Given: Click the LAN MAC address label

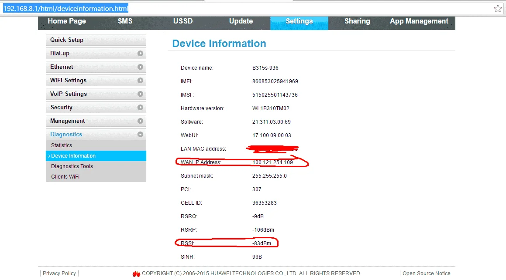Looking at the screenshot, I should click(203, 149).
